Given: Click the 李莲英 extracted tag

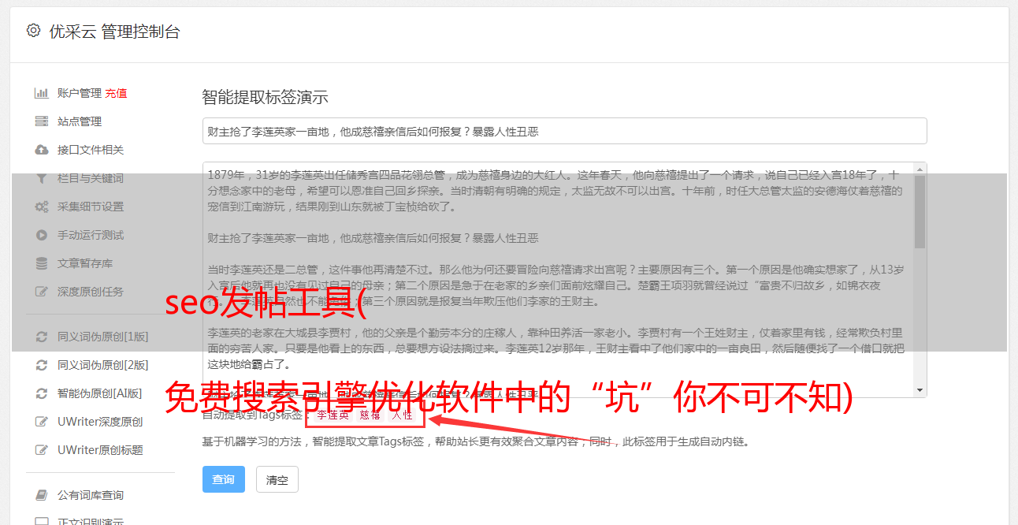Looking at the screenshot, I should point(333,415).
